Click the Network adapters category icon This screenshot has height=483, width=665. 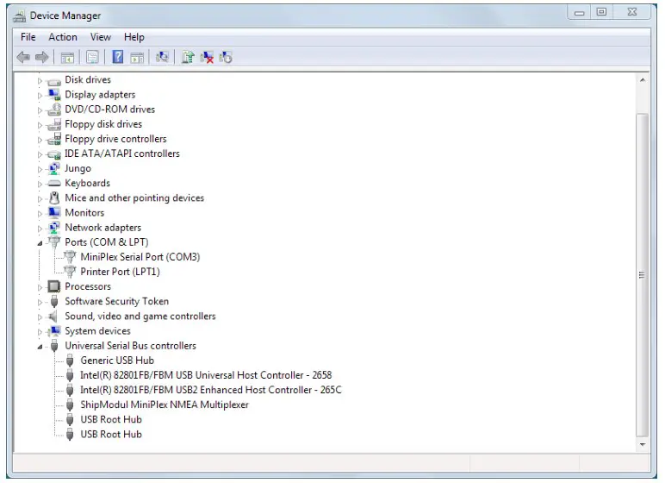coord(54,228)
